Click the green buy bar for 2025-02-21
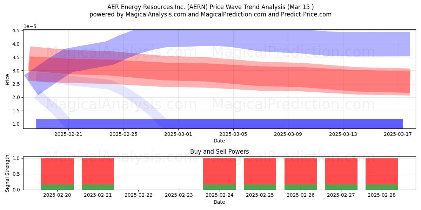 [98, 187]
